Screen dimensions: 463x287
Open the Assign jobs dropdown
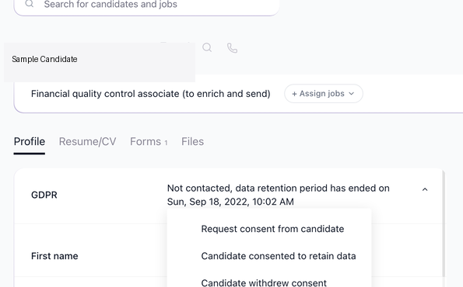[x=324, y=94]
